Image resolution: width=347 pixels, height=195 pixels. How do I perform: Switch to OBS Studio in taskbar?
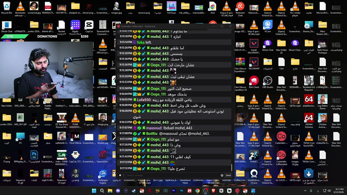(205, 191)
